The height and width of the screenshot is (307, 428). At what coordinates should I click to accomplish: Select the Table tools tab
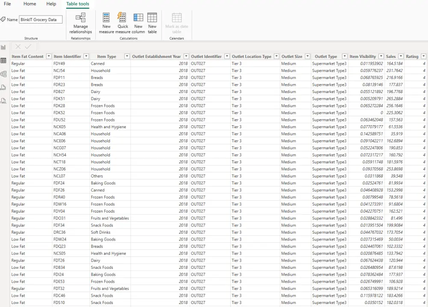tap(78, 4)
